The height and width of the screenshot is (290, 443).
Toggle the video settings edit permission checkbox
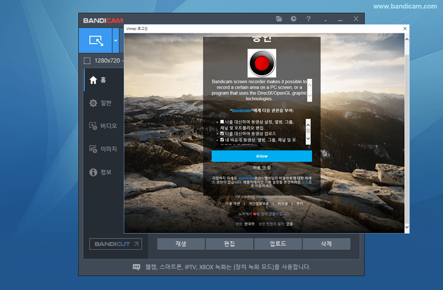coord(222,122)
